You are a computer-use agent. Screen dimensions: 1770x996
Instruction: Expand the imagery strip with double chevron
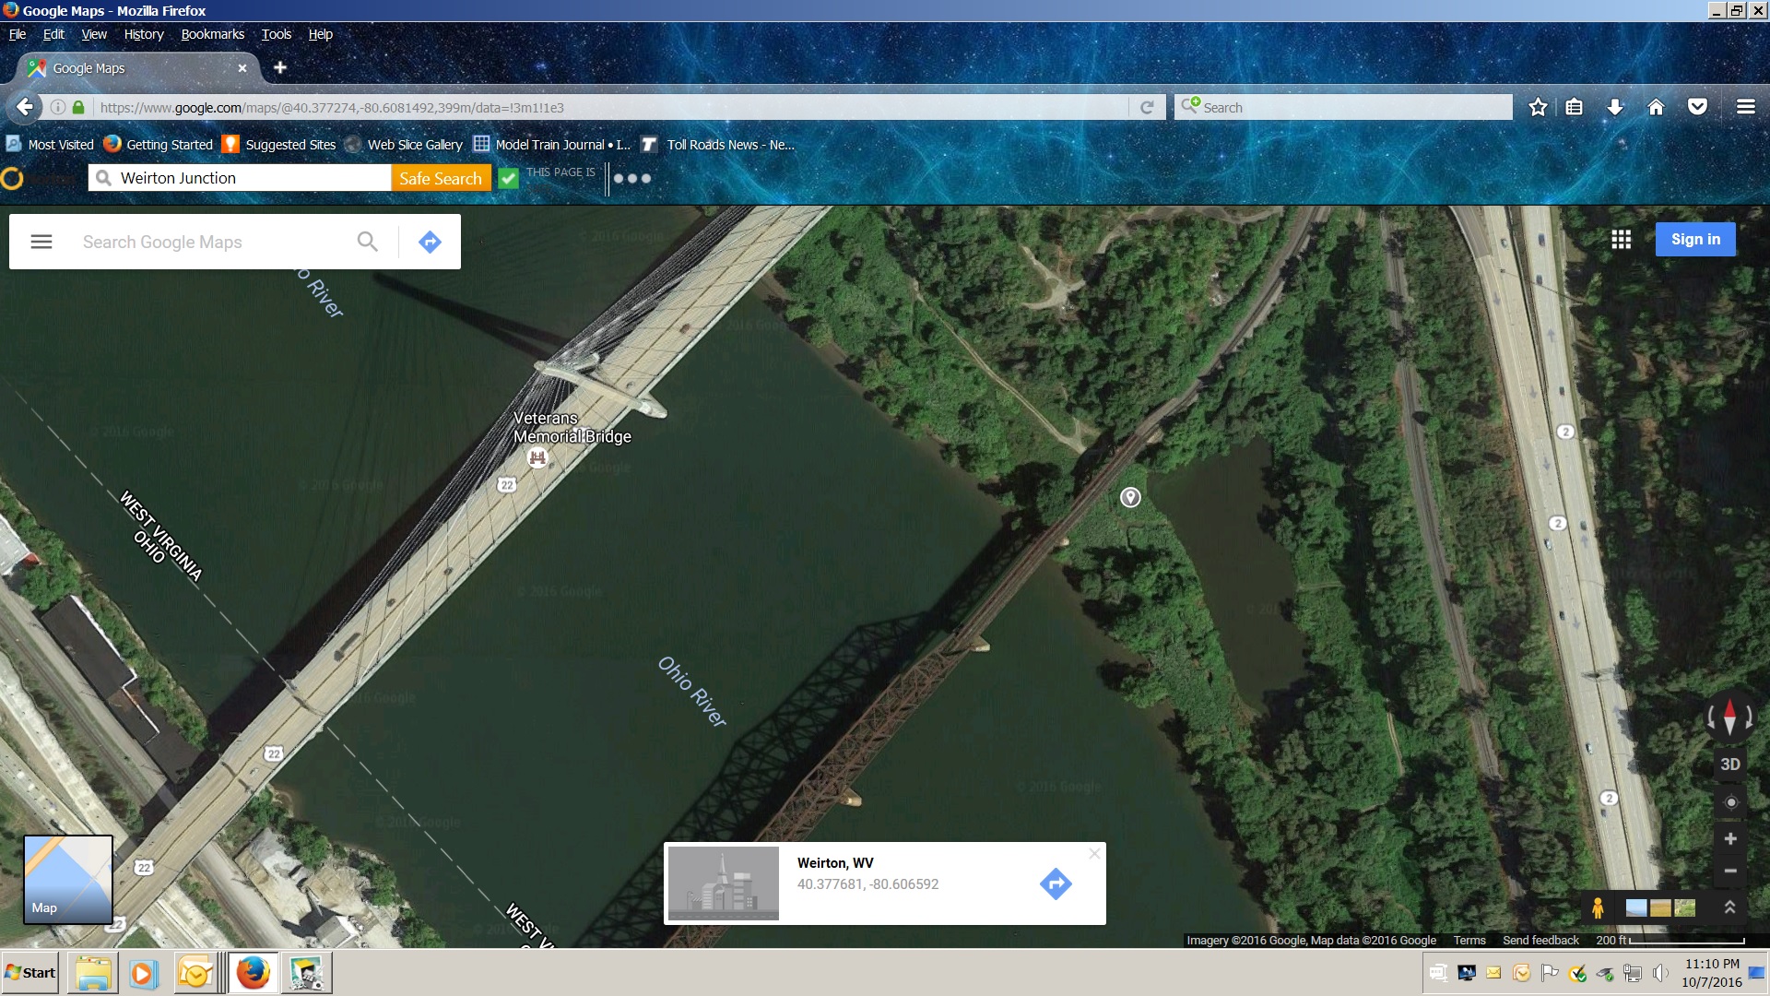coord(1729,907)
